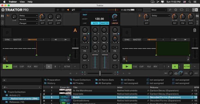Open the preferences gear icon in header
The width and height of the screenshot is (200, 104).
coord(176,10)
